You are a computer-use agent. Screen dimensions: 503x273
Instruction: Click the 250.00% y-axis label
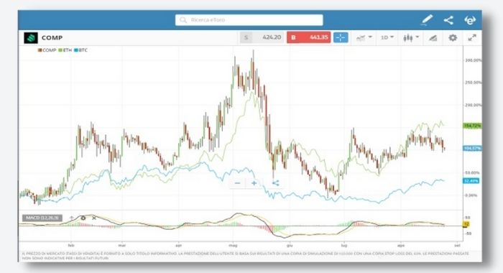click(473, 83)
